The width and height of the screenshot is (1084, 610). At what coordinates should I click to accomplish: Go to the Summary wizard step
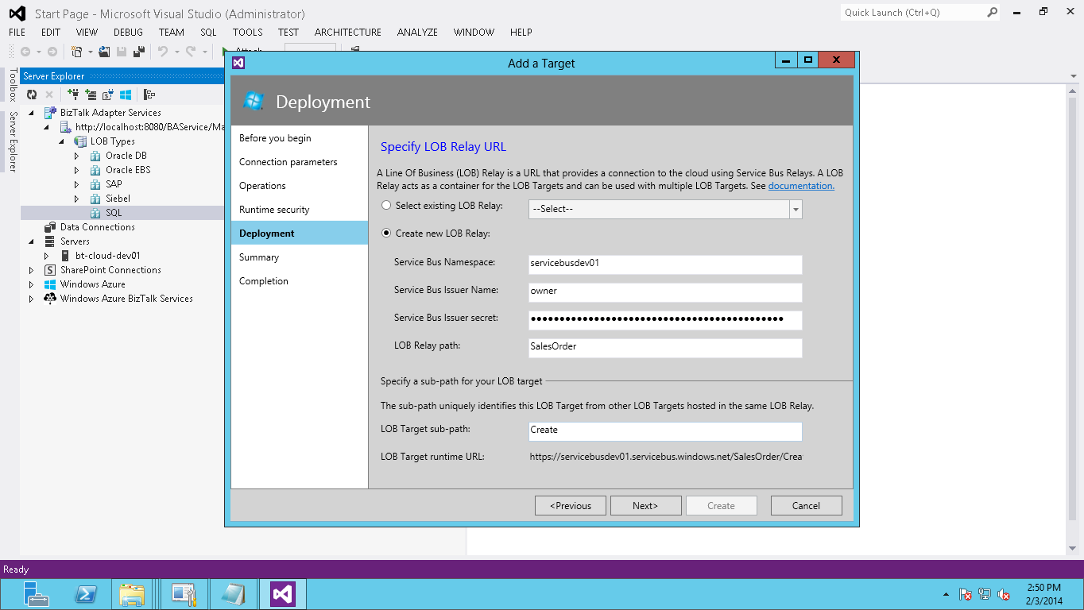300,257
